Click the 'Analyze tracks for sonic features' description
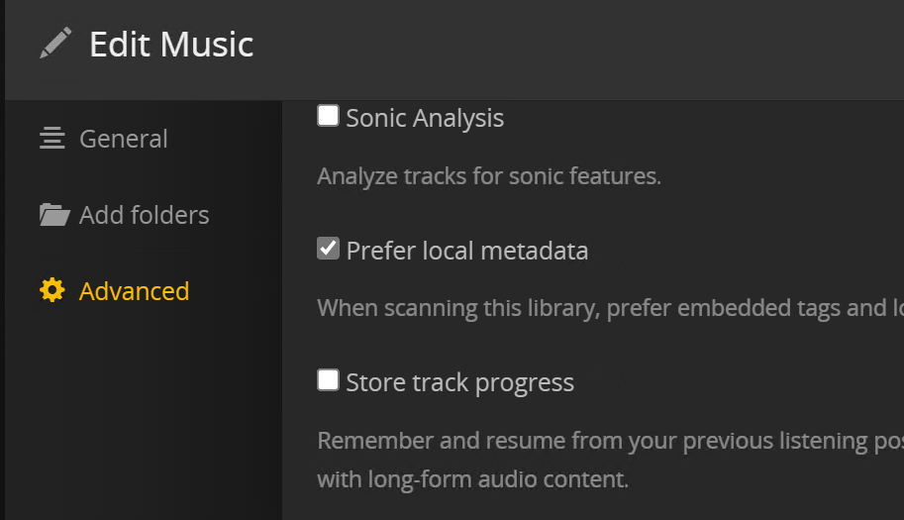 (488, 177)
